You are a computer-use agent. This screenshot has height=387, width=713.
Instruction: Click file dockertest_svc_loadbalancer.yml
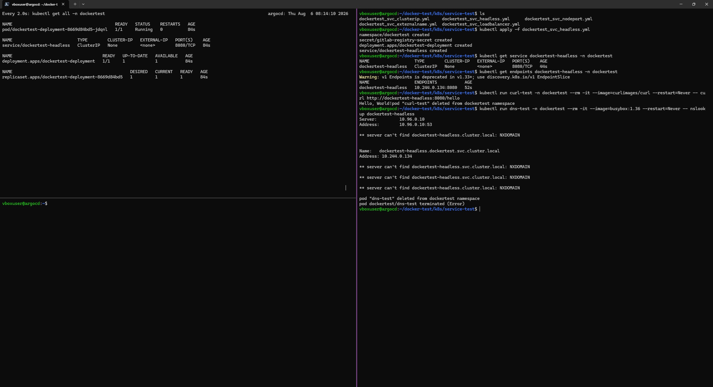481,24
